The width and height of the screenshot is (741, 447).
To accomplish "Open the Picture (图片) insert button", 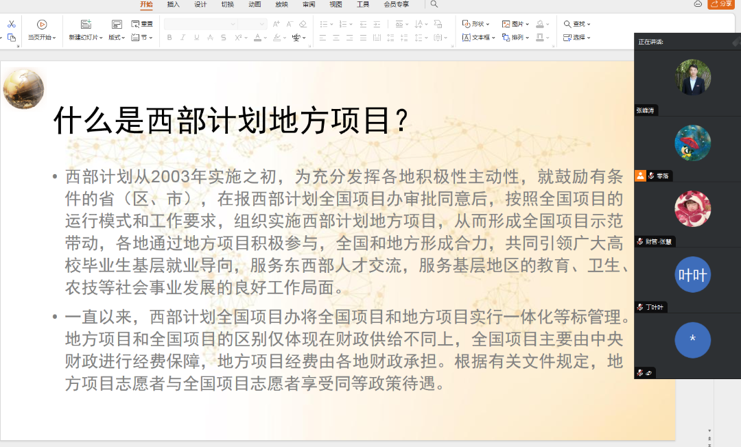I will tap(515, 24).
